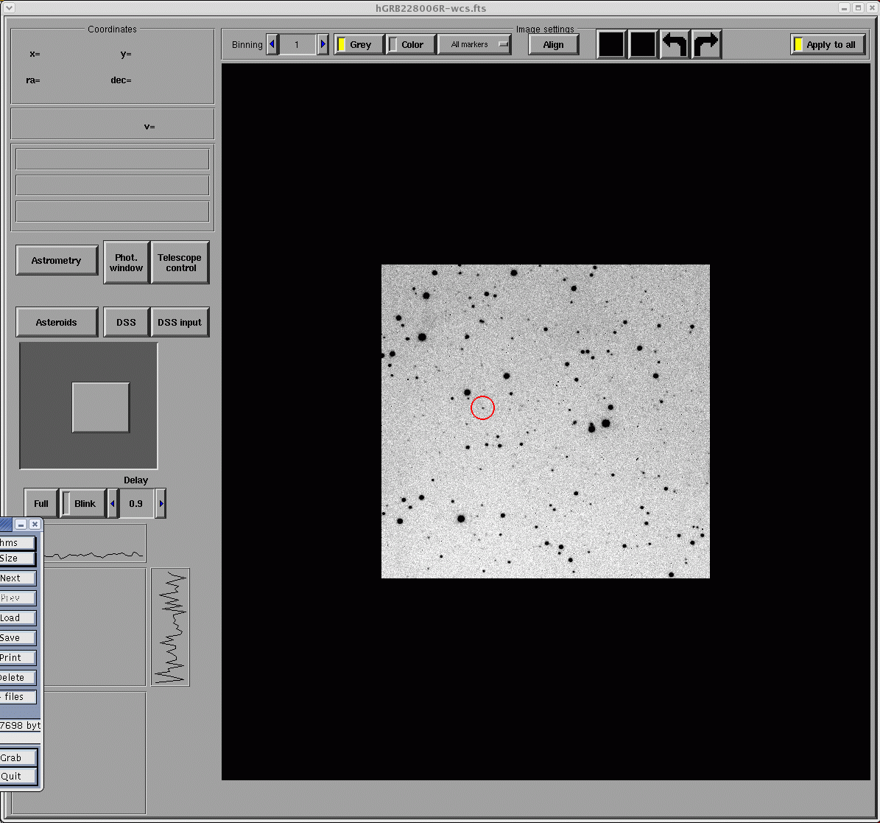Click the Asteroids button

57,322
